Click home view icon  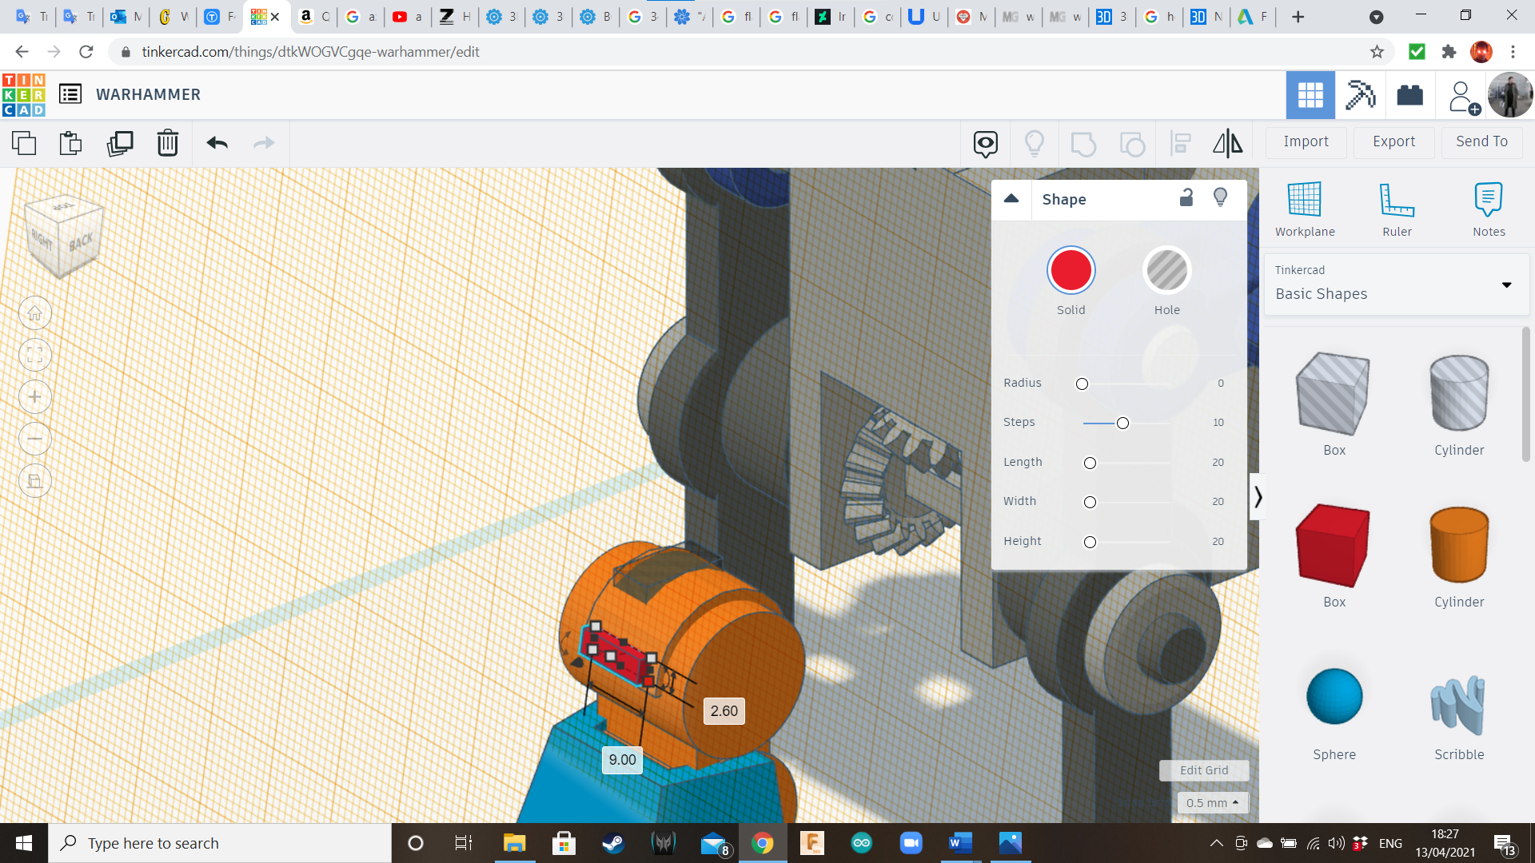(x=35, y=313)
